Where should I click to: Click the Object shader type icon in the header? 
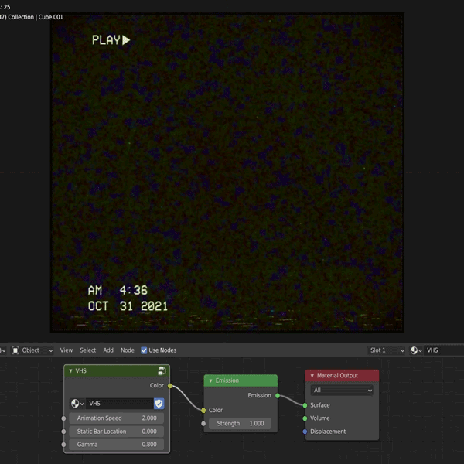point(15,350)
